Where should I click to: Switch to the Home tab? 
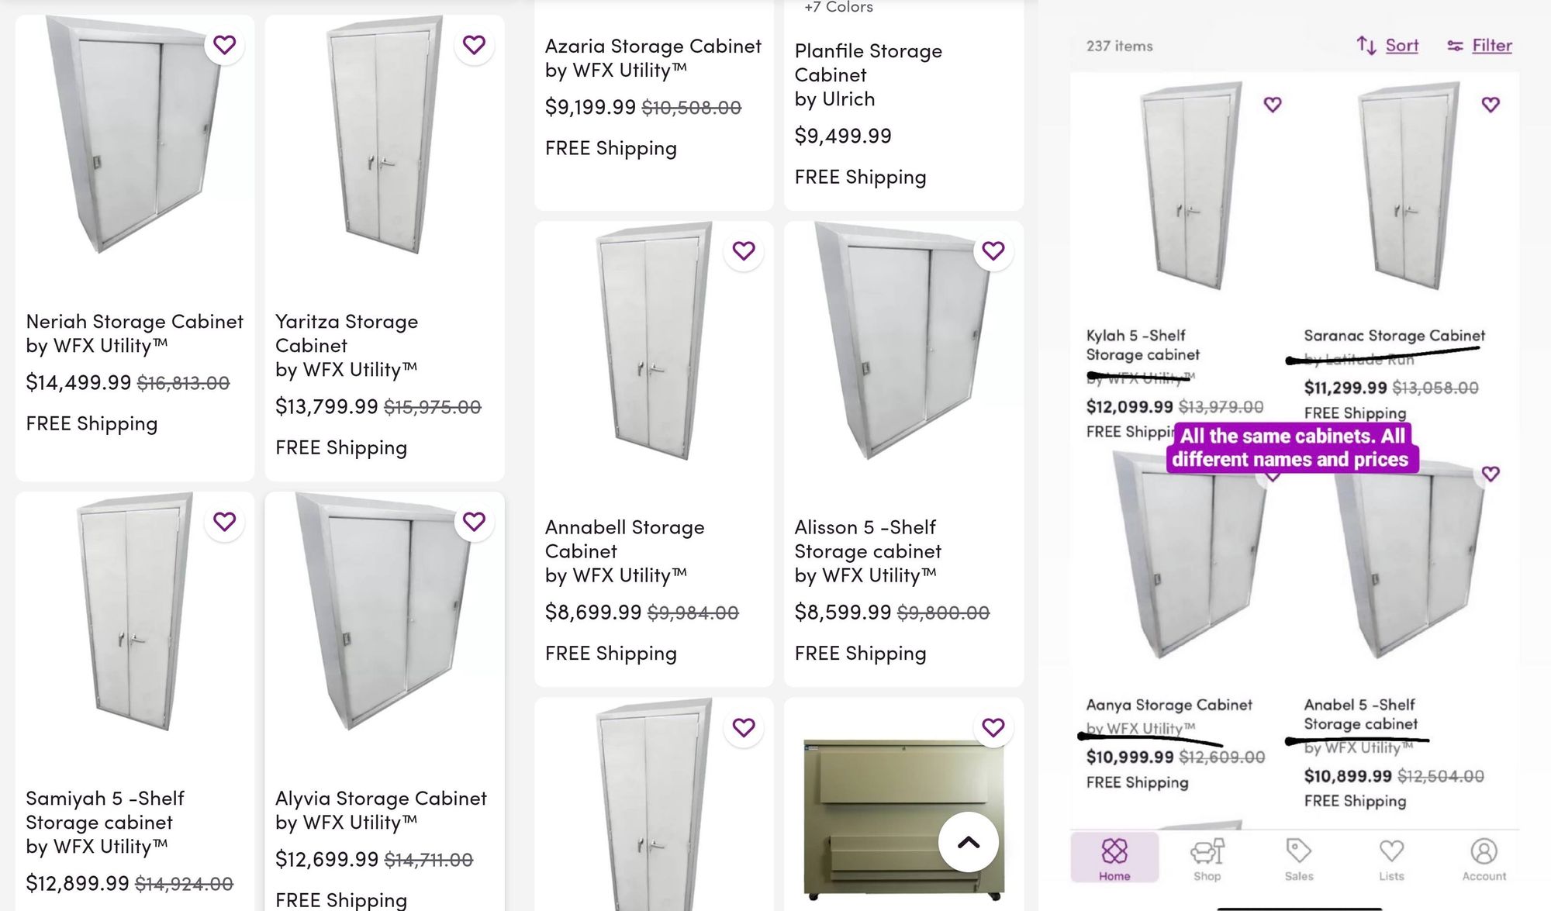[x=1114, y=858]
